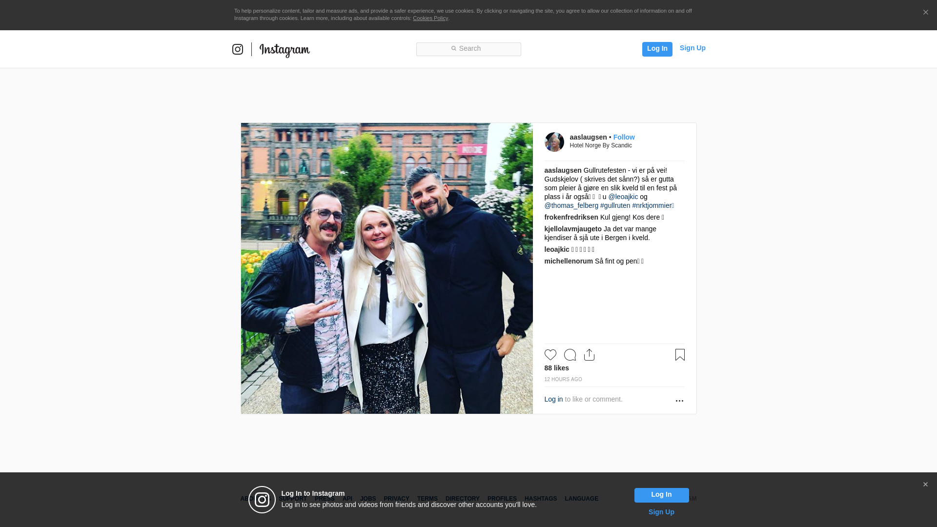This screenshot has height=527, width=937.
Task: Open the HASHTAGS footer link
Action: click(x=540, y=499)
